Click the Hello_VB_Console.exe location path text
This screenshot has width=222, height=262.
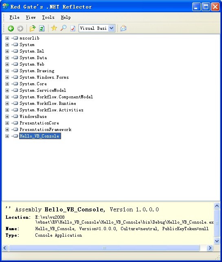click(124, 220)
